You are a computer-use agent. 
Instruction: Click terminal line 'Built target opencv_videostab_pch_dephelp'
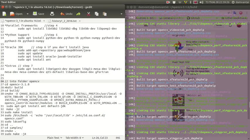coord(170,30)
